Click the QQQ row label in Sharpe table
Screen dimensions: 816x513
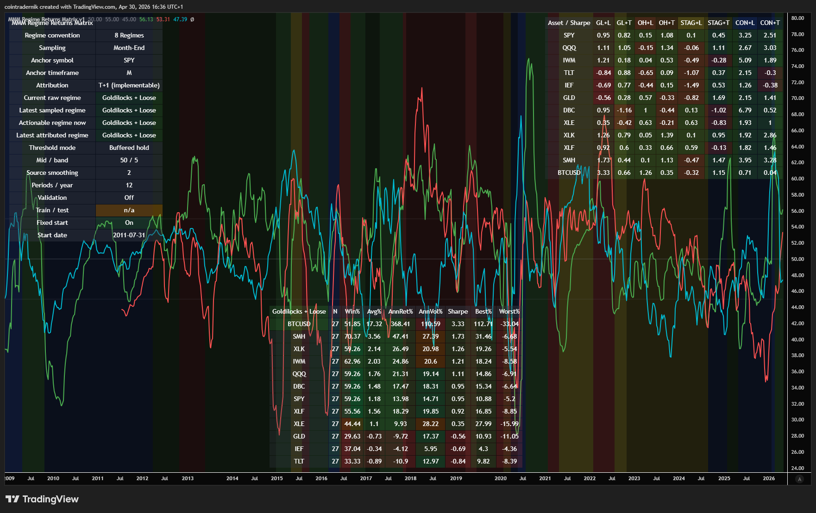[x=569, y=48]
